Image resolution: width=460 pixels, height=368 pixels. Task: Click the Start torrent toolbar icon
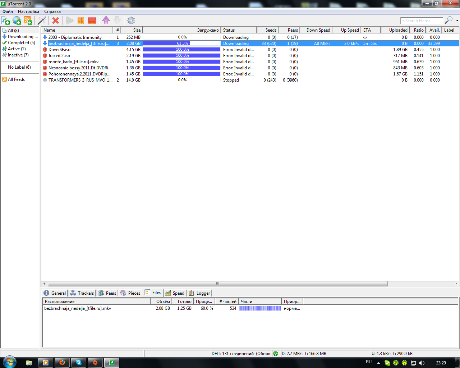(x=70, y=20)
